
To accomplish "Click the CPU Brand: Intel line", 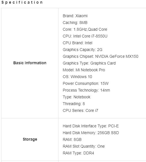I will pos(77,43).
